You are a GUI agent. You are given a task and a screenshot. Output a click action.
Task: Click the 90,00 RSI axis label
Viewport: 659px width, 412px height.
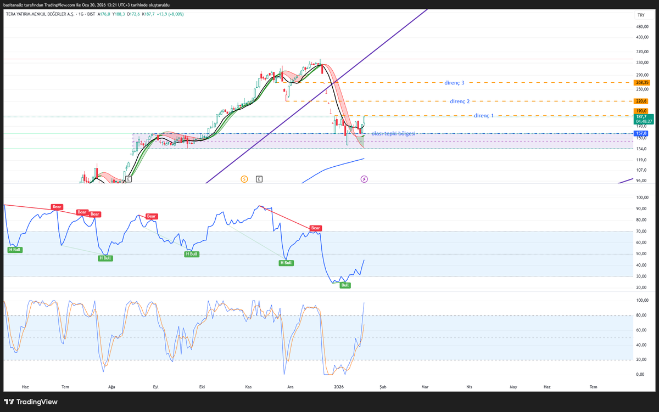[x=641, y=208]
